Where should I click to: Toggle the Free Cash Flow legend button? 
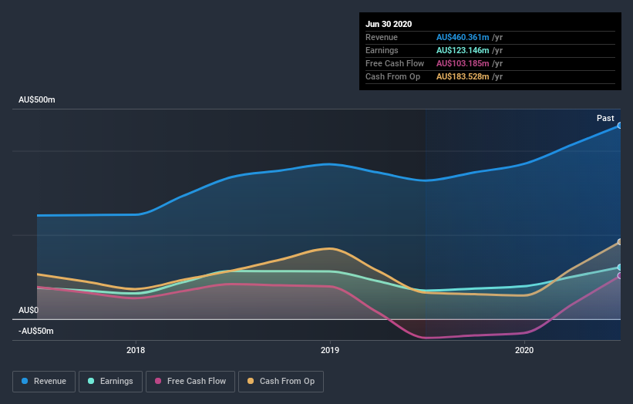(x=190, y=382)
